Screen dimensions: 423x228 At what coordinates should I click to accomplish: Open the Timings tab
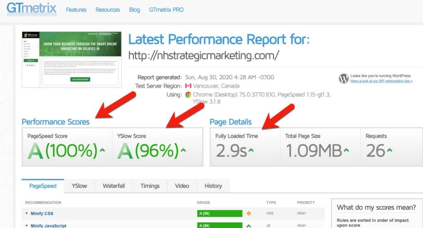(x=150, y=186)
